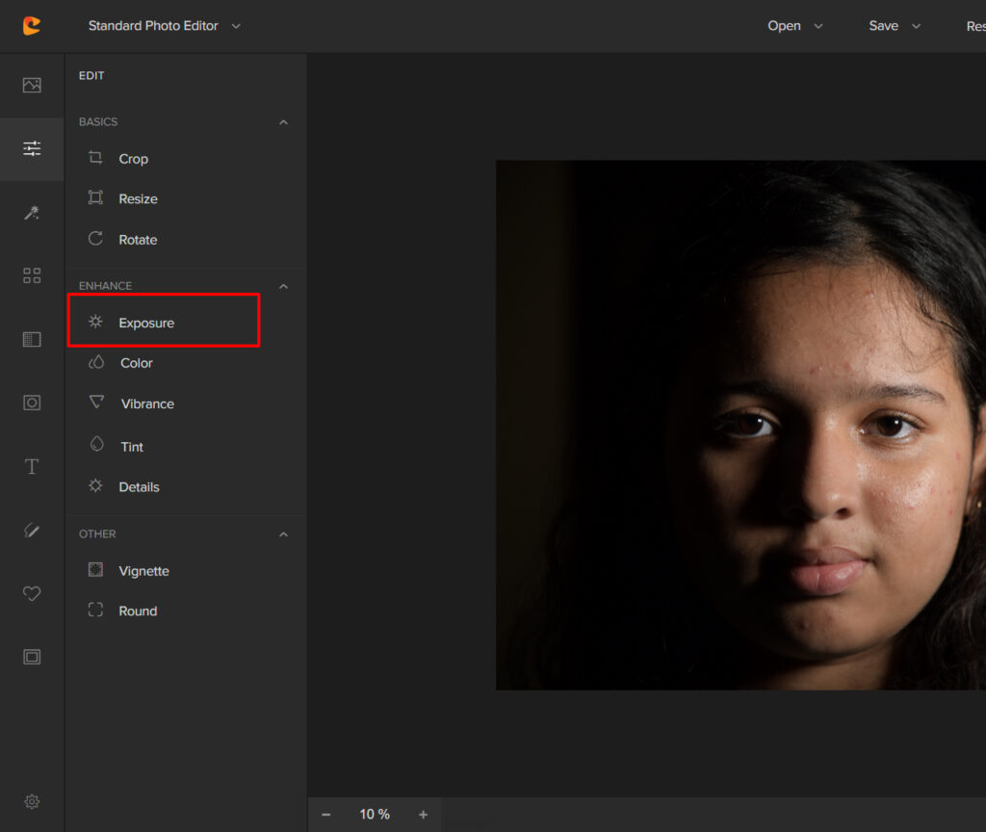986x832 pixels.
Task: Open the heart favorites sidebar icon
Action: click(x=32, y=593)
